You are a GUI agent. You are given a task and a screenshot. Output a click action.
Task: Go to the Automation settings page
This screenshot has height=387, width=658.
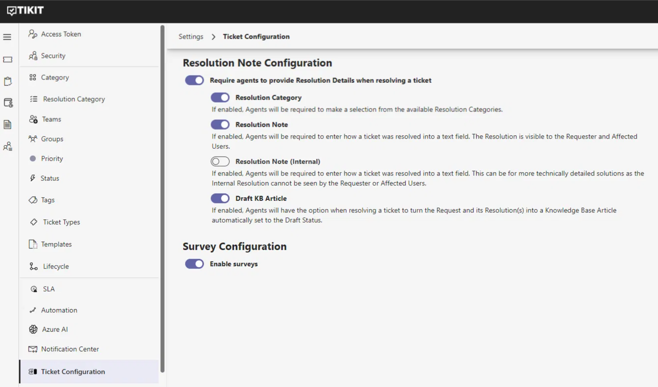pyautogui.click(x=59, y=310)
